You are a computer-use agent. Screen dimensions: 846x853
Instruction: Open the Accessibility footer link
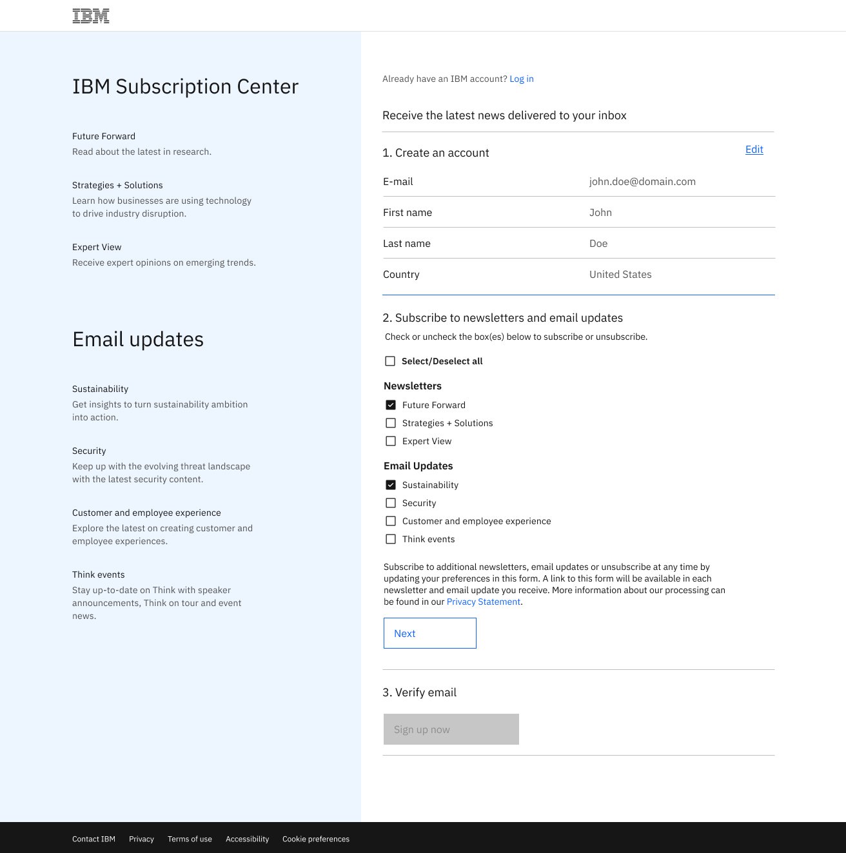click(247, 839)
